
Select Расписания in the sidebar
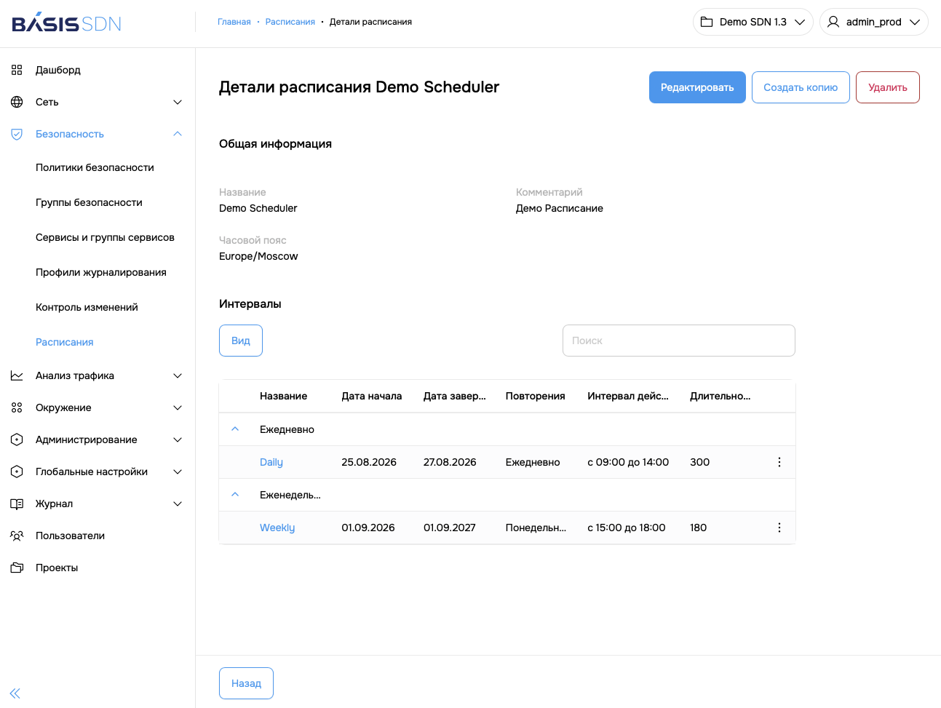[x=65, y=342]
